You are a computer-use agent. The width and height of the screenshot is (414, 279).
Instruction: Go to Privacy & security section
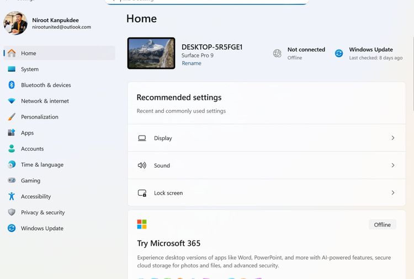point(60,212)
